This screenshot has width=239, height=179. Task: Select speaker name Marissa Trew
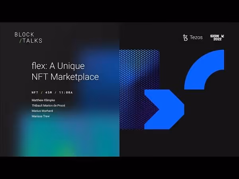coord(41,116)
